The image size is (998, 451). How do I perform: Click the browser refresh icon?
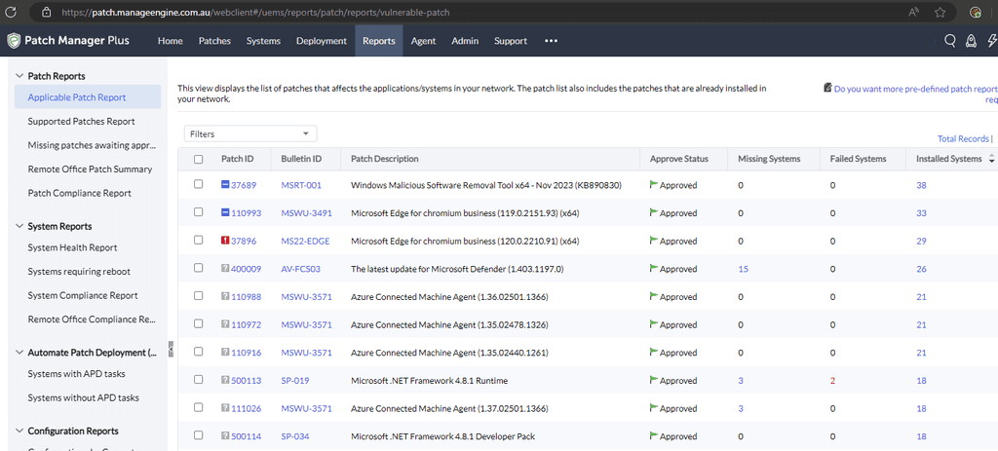pyautogui.click(x=12, y=13)
